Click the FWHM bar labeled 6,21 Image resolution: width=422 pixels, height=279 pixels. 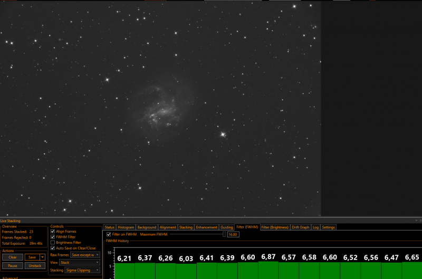click(x=124, y=271)
